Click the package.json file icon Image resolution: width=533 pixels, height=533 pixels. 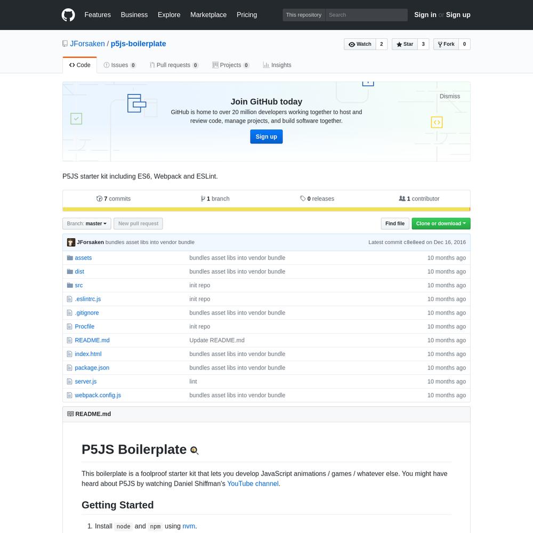[x=69, y=368]
